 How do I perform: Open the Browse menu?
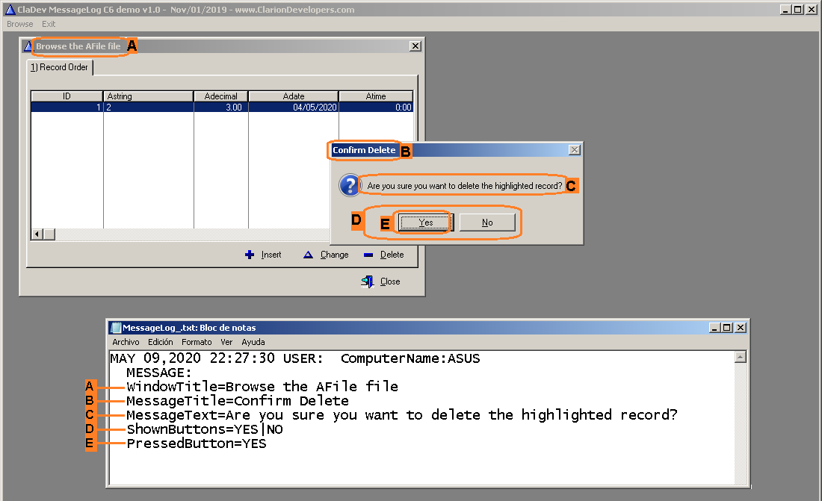(20, 24)
